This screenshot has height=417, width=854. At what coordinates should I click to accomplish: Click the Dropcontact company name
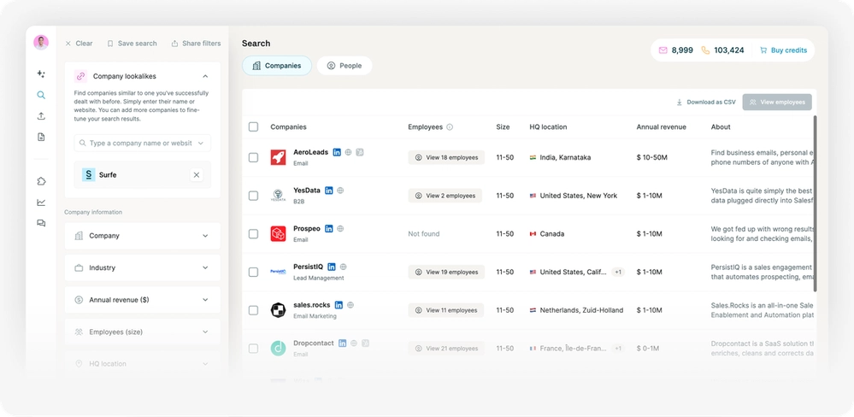point(313,343)
